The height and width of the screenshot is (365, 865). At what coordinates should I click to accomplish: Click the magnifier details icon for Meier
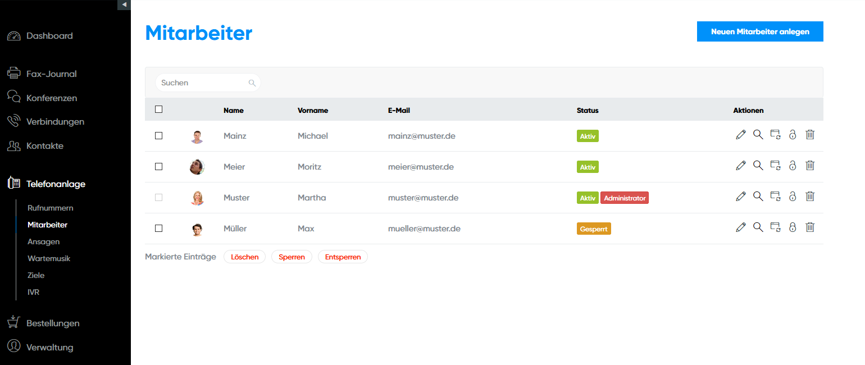[x=758, y=166]
